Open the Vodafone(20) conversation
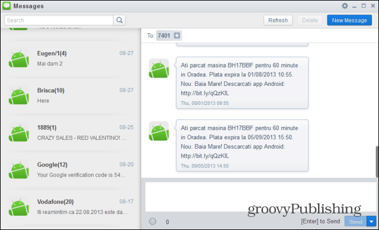 (70, 207)
